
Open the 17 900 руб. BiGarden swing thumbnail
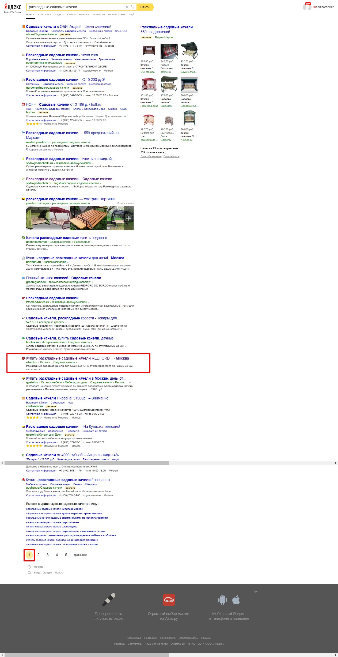pyautogui.click(x=169, y=84)
